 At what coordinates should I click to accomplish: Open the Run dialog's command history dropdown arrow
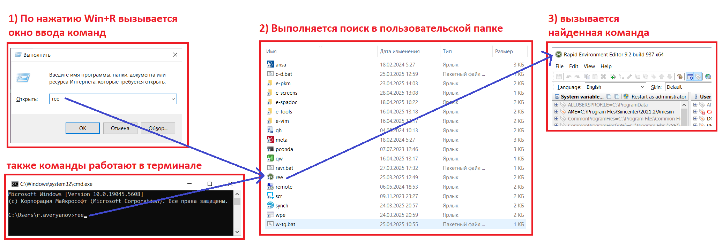coord(173,99)
